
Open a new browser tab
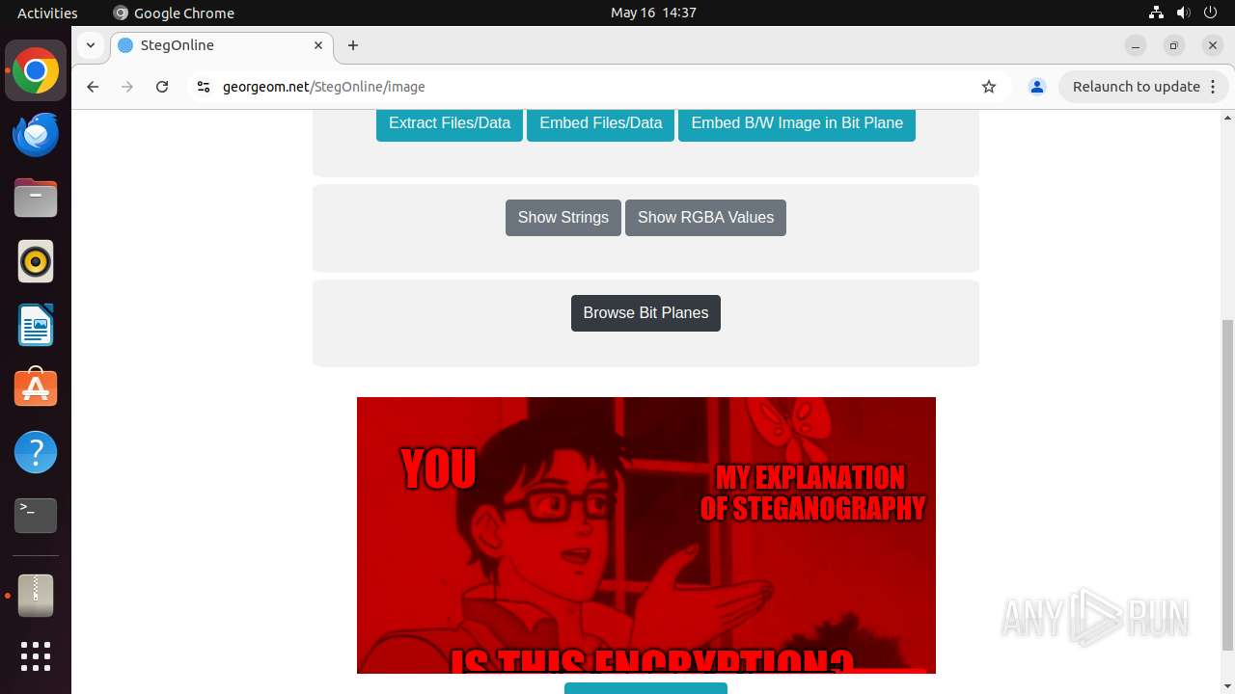[x=353, y=45]
